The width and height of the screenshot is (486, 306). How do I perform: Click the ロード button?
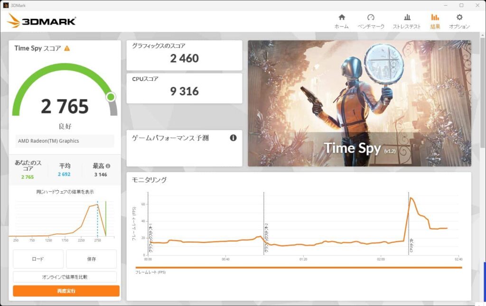coord(38,259)
